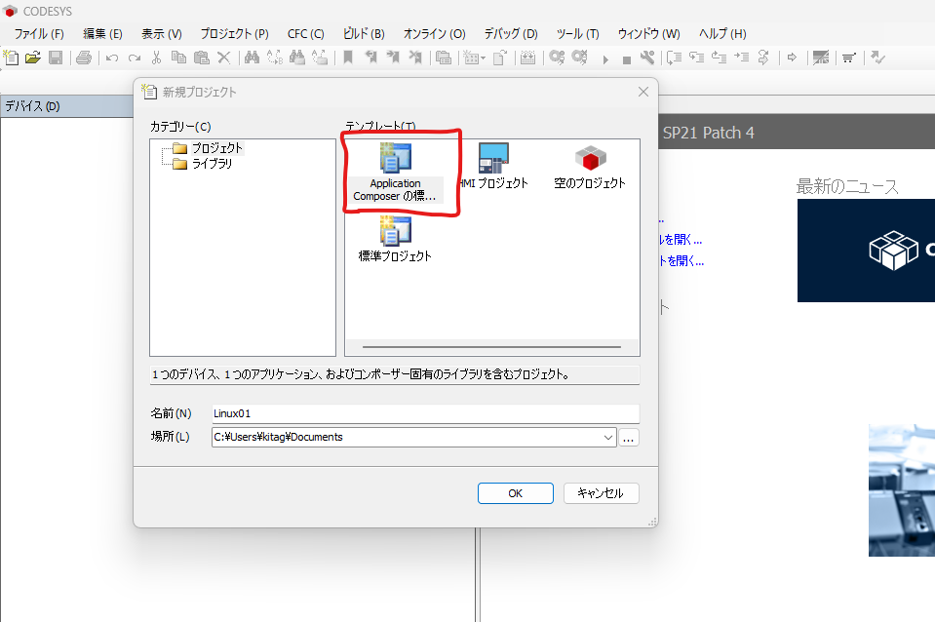Click the Logout gear icon in toolbar

[x=579, y=58]
